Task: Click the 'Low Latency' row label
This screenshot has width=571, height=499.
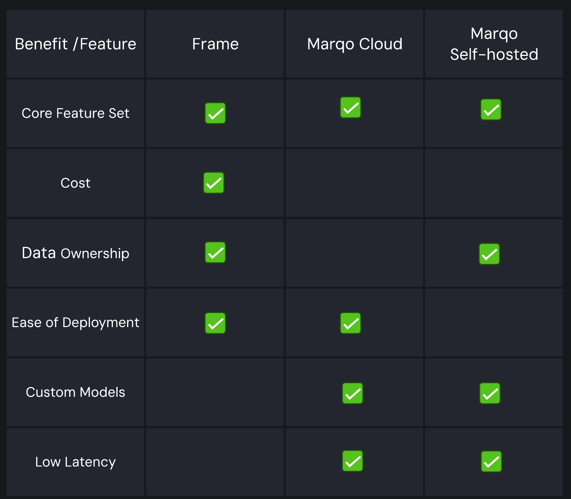Action: click(x=75, y=462)
